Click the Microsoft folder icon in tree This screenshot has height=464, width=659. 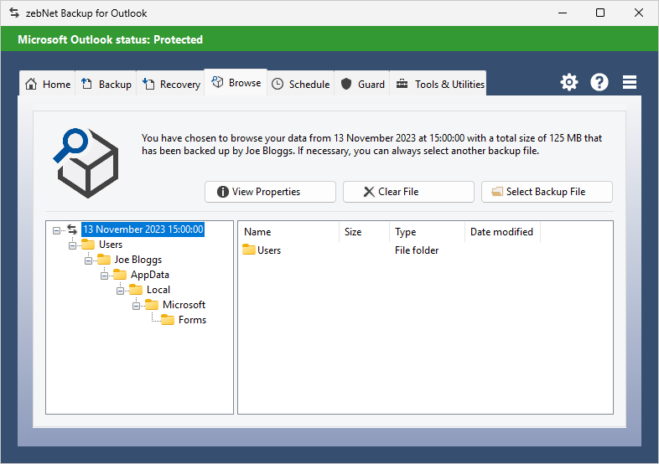click(152, 305)
